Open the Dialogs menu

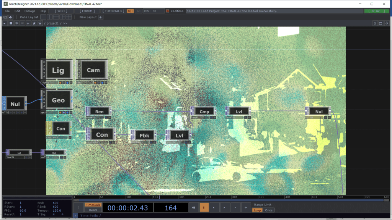click(30, 11)
